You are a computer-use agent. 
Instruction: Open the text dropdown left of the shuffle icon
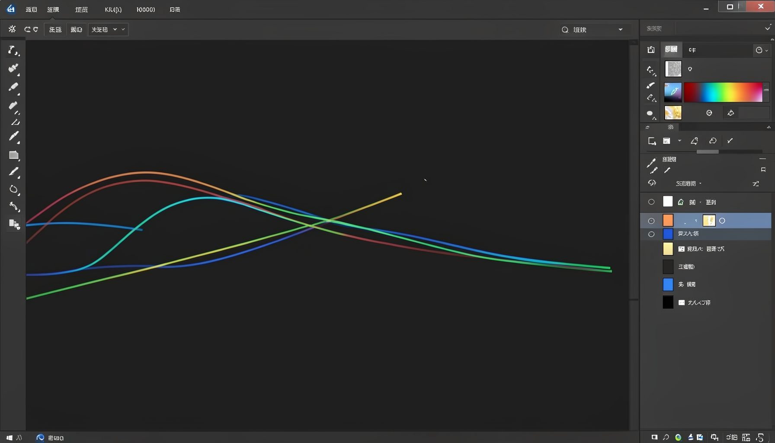point(689,183)
